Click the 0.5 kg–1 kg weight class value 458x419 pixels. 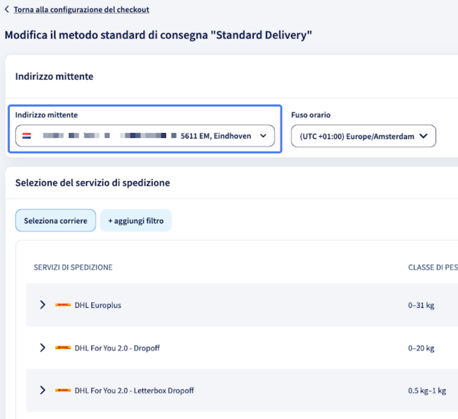(427, 390)
